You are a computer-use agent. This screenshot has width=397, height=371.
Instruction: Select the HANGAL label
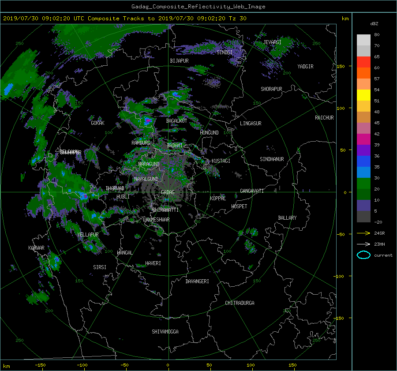click(x=124, y=253)
